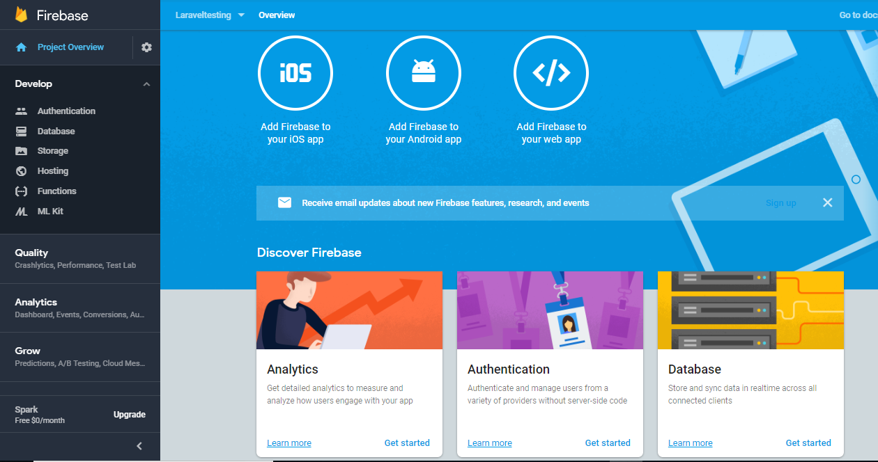Click 'Crashlytics, Performance, Test Lab' subtitle
This screenshot has width=878, height=462.
coord(75,266)
